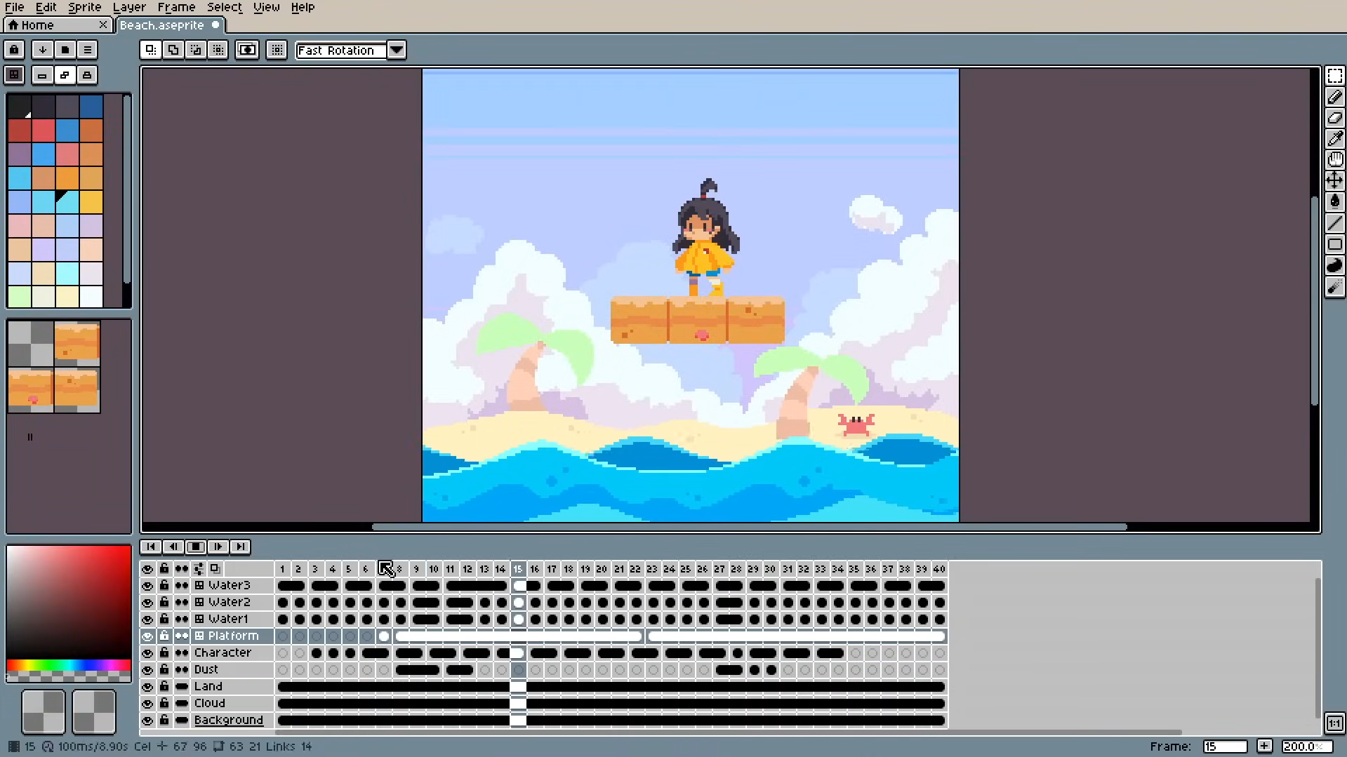Click the replace selection mode icon
Screen dimensions: 1347x757
pyautogui.click(x=150, y=50)
